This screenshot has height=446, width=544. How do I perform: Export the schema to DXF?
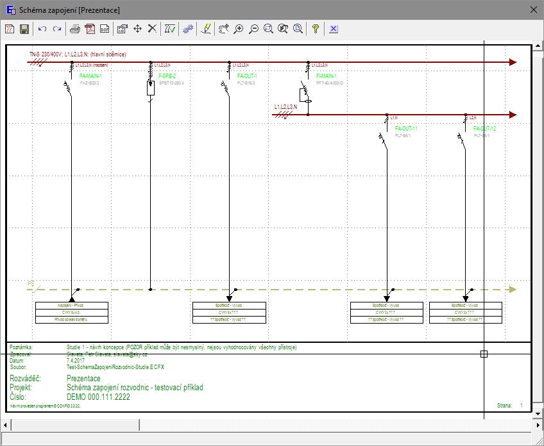[x=105, y=29]
